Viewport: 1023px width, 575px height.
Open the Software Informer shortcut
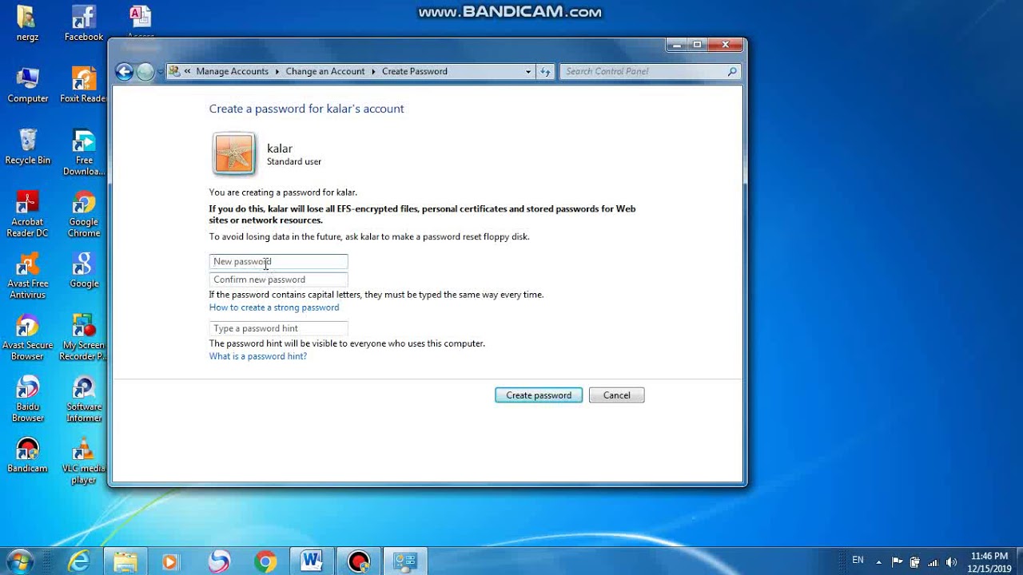[84, 399]
